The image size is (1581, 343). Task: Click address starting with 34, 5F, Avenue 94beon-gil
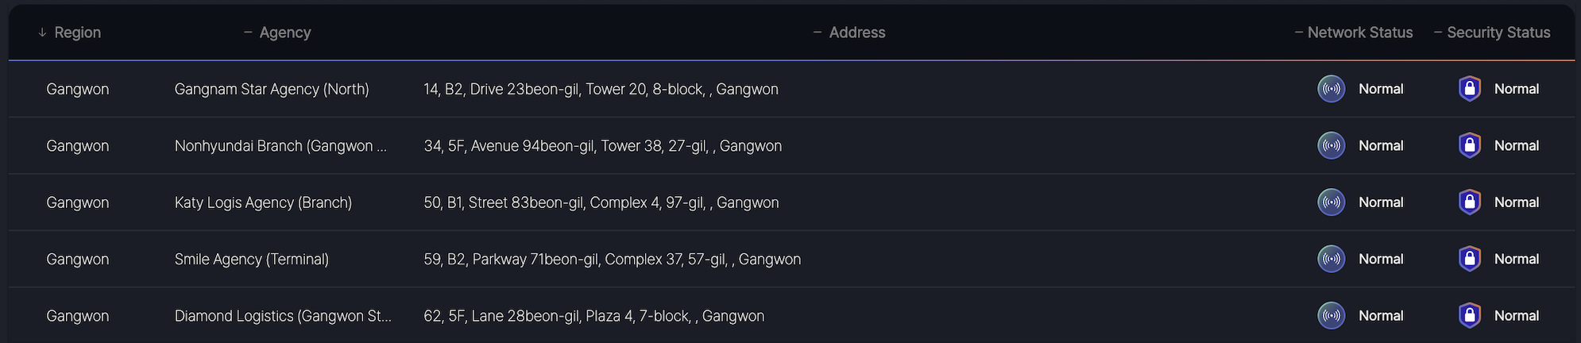[602, 146]
